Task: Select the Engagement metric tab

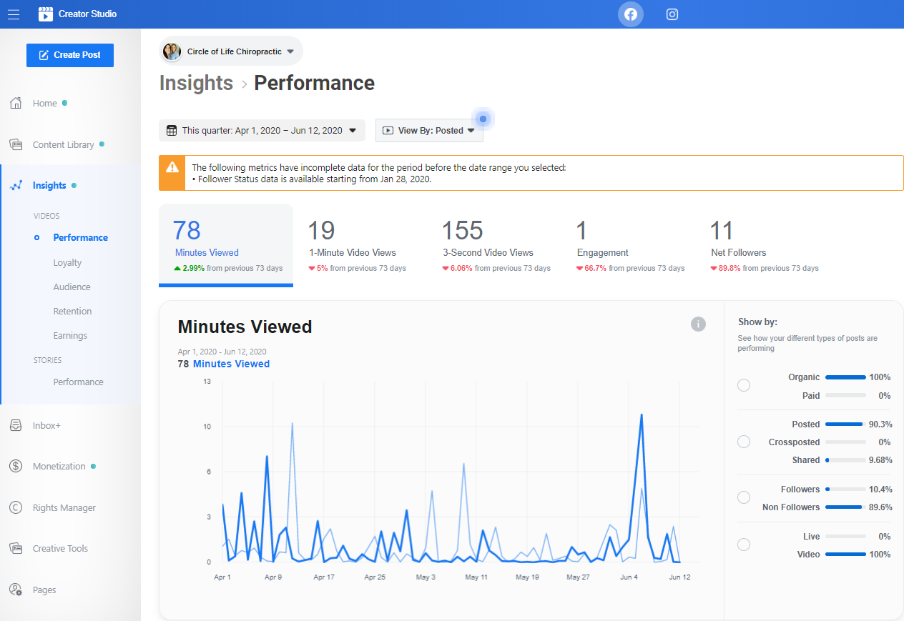Action: (630, 245)
